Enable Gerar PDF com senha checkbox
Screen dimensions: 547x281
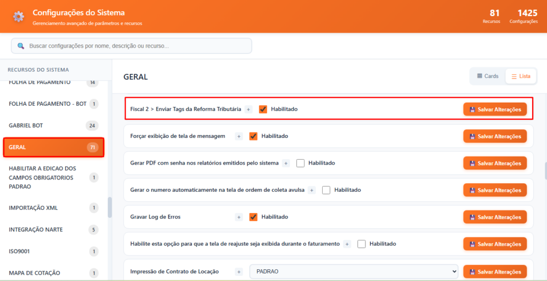(300, 163)
